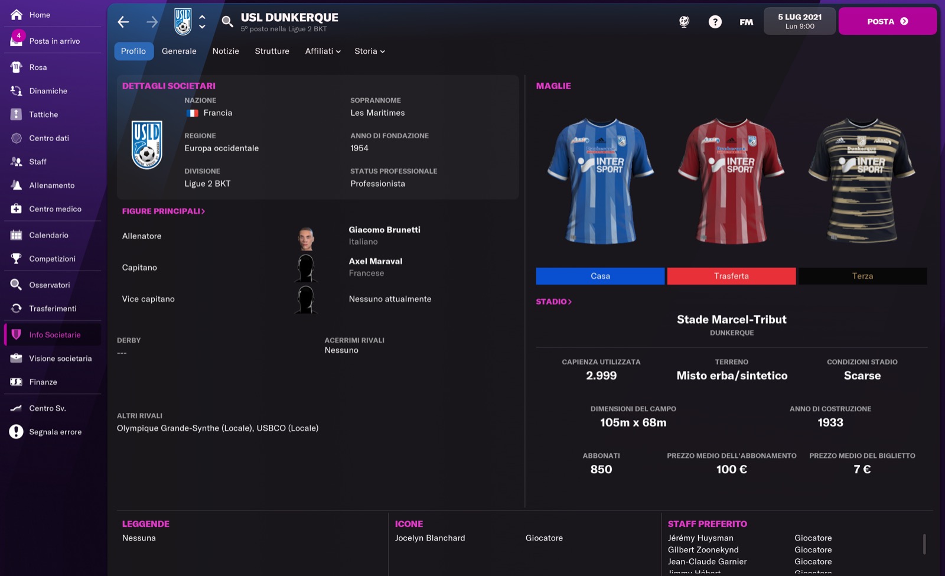Open the Stadio section link
Viewport: 945px width, 576px height.
pos(553,302)
